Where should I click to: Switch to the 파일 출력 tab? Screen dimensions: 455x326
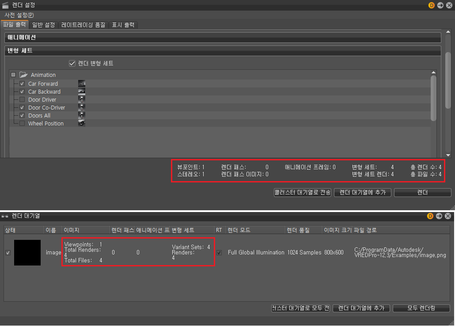tap(15, 25)
